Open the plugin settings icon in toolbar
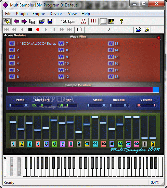 tap(7, 21)
